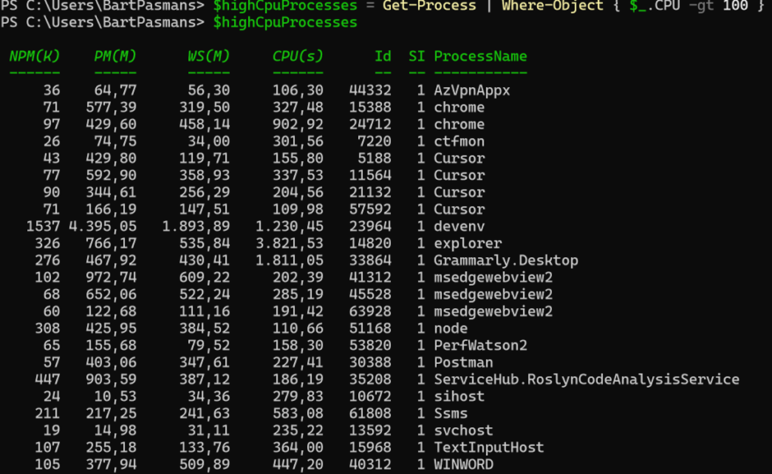Select the AzVpnAppx process name
This screenshot has height=474, width=772.
(471, 90)
